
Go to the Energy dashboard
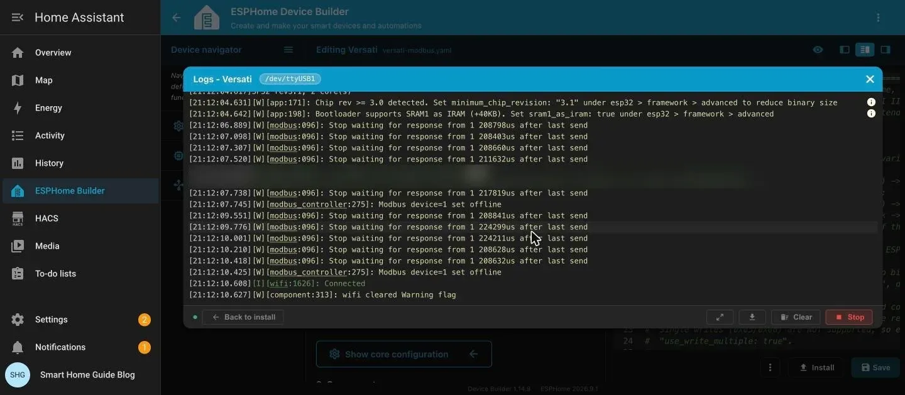pyautogui.click(x=80, y=108)
